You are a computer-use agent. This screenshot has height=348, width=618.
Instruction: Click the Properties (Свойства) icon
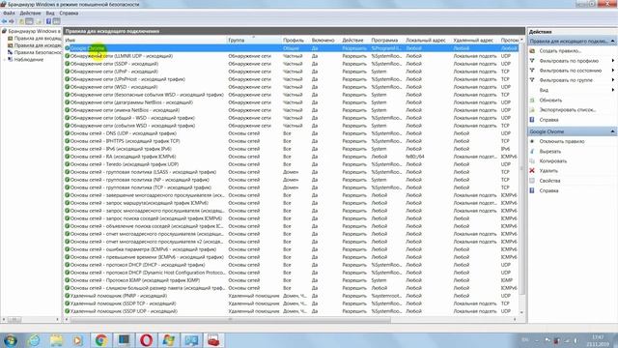[532, 181]
